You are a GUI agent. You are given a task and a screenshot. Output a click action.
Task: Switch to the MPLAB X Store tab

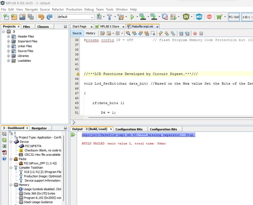(109, 26)
